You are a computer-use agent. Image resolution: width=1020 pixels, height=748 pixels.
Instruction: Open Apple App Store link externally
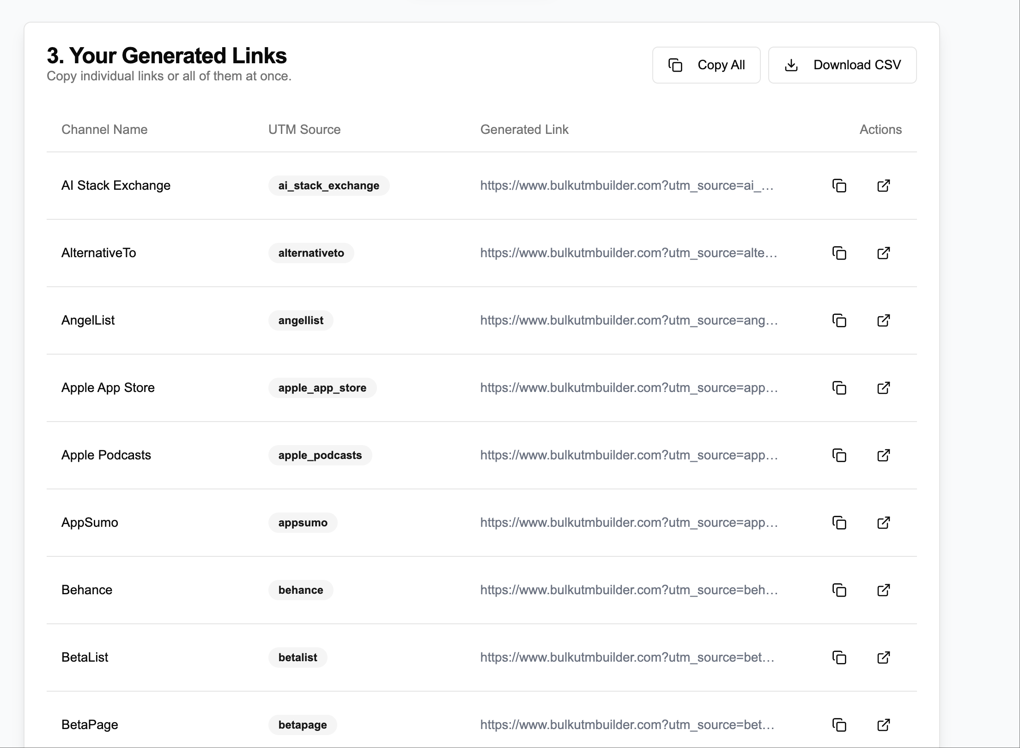883,388
